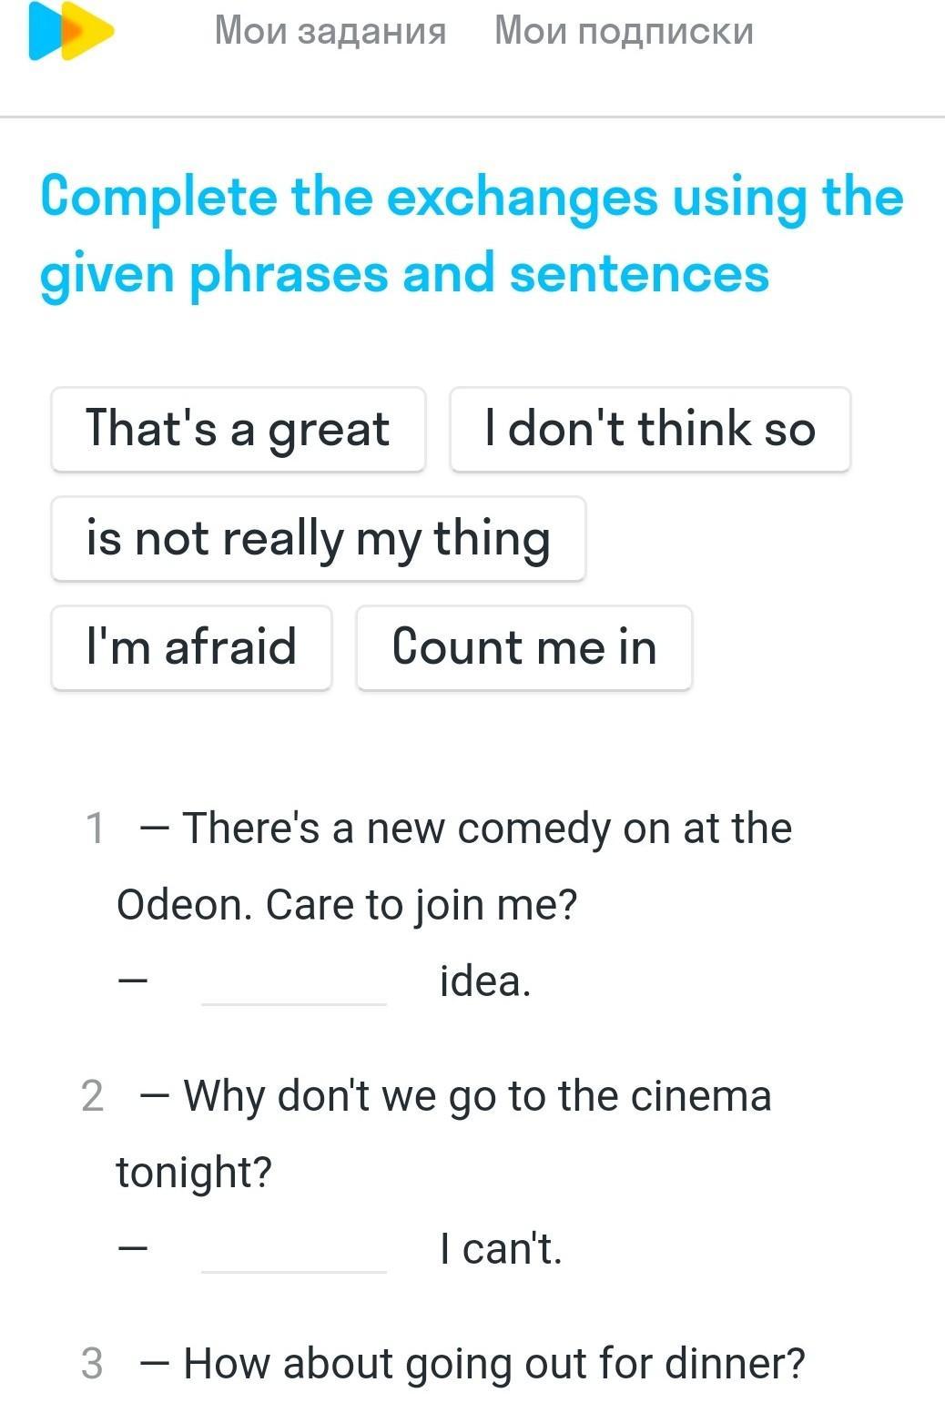Click the word "idea." in exchange one

(x=484, y=981)
